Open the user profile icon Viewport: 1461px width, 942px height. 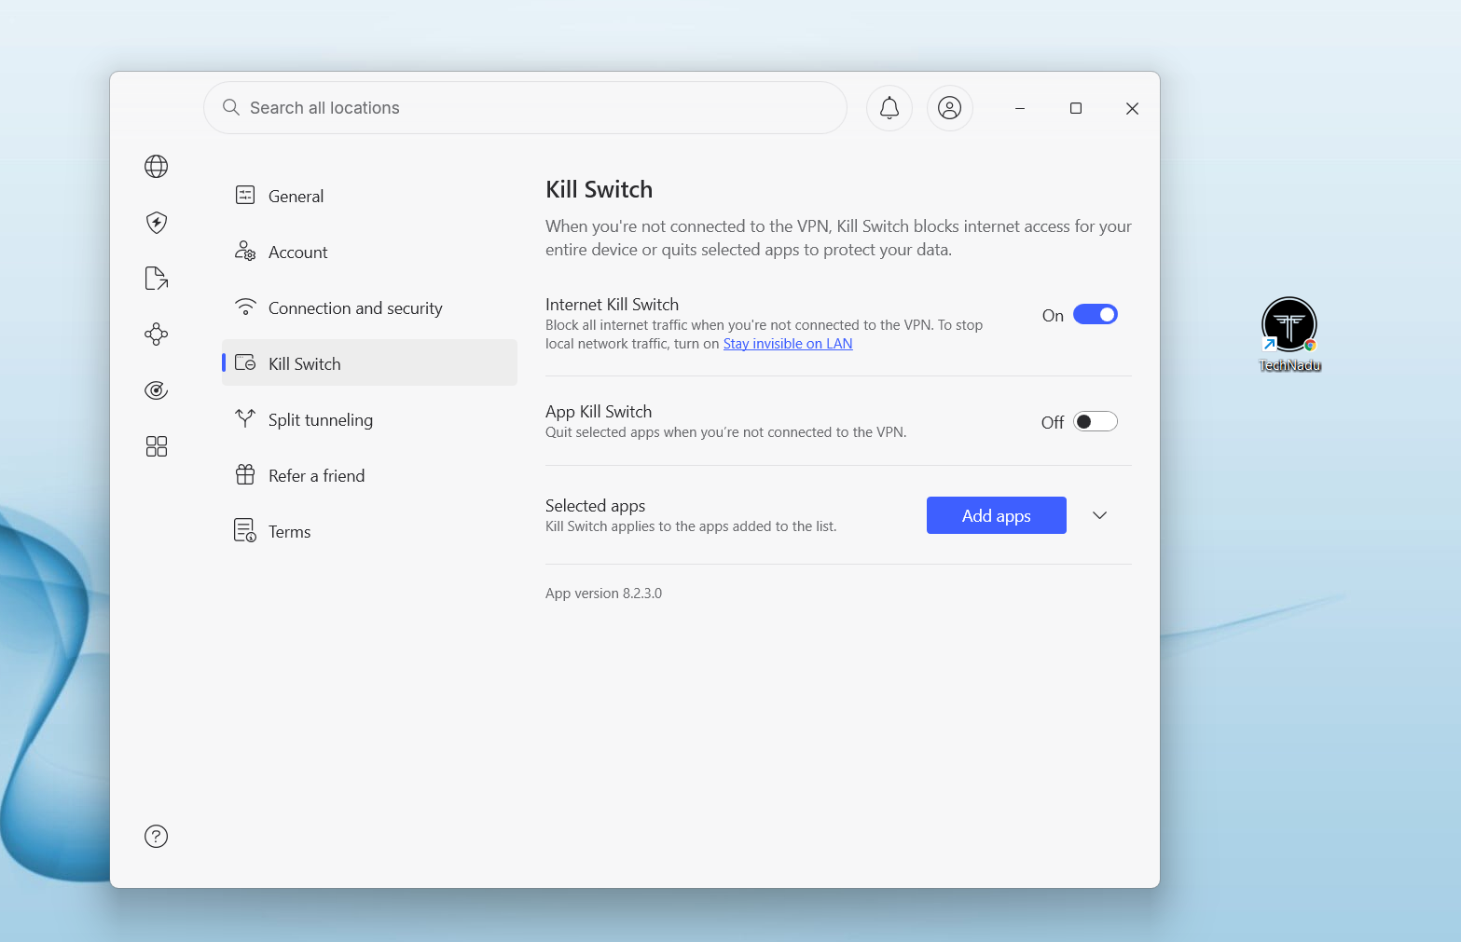point(949,108)
